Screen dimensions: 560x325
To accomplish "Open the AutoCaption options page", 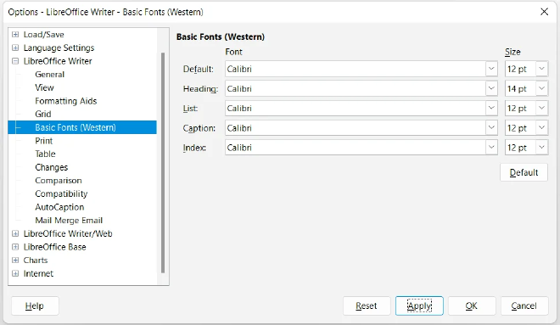I will click(59, 207).
